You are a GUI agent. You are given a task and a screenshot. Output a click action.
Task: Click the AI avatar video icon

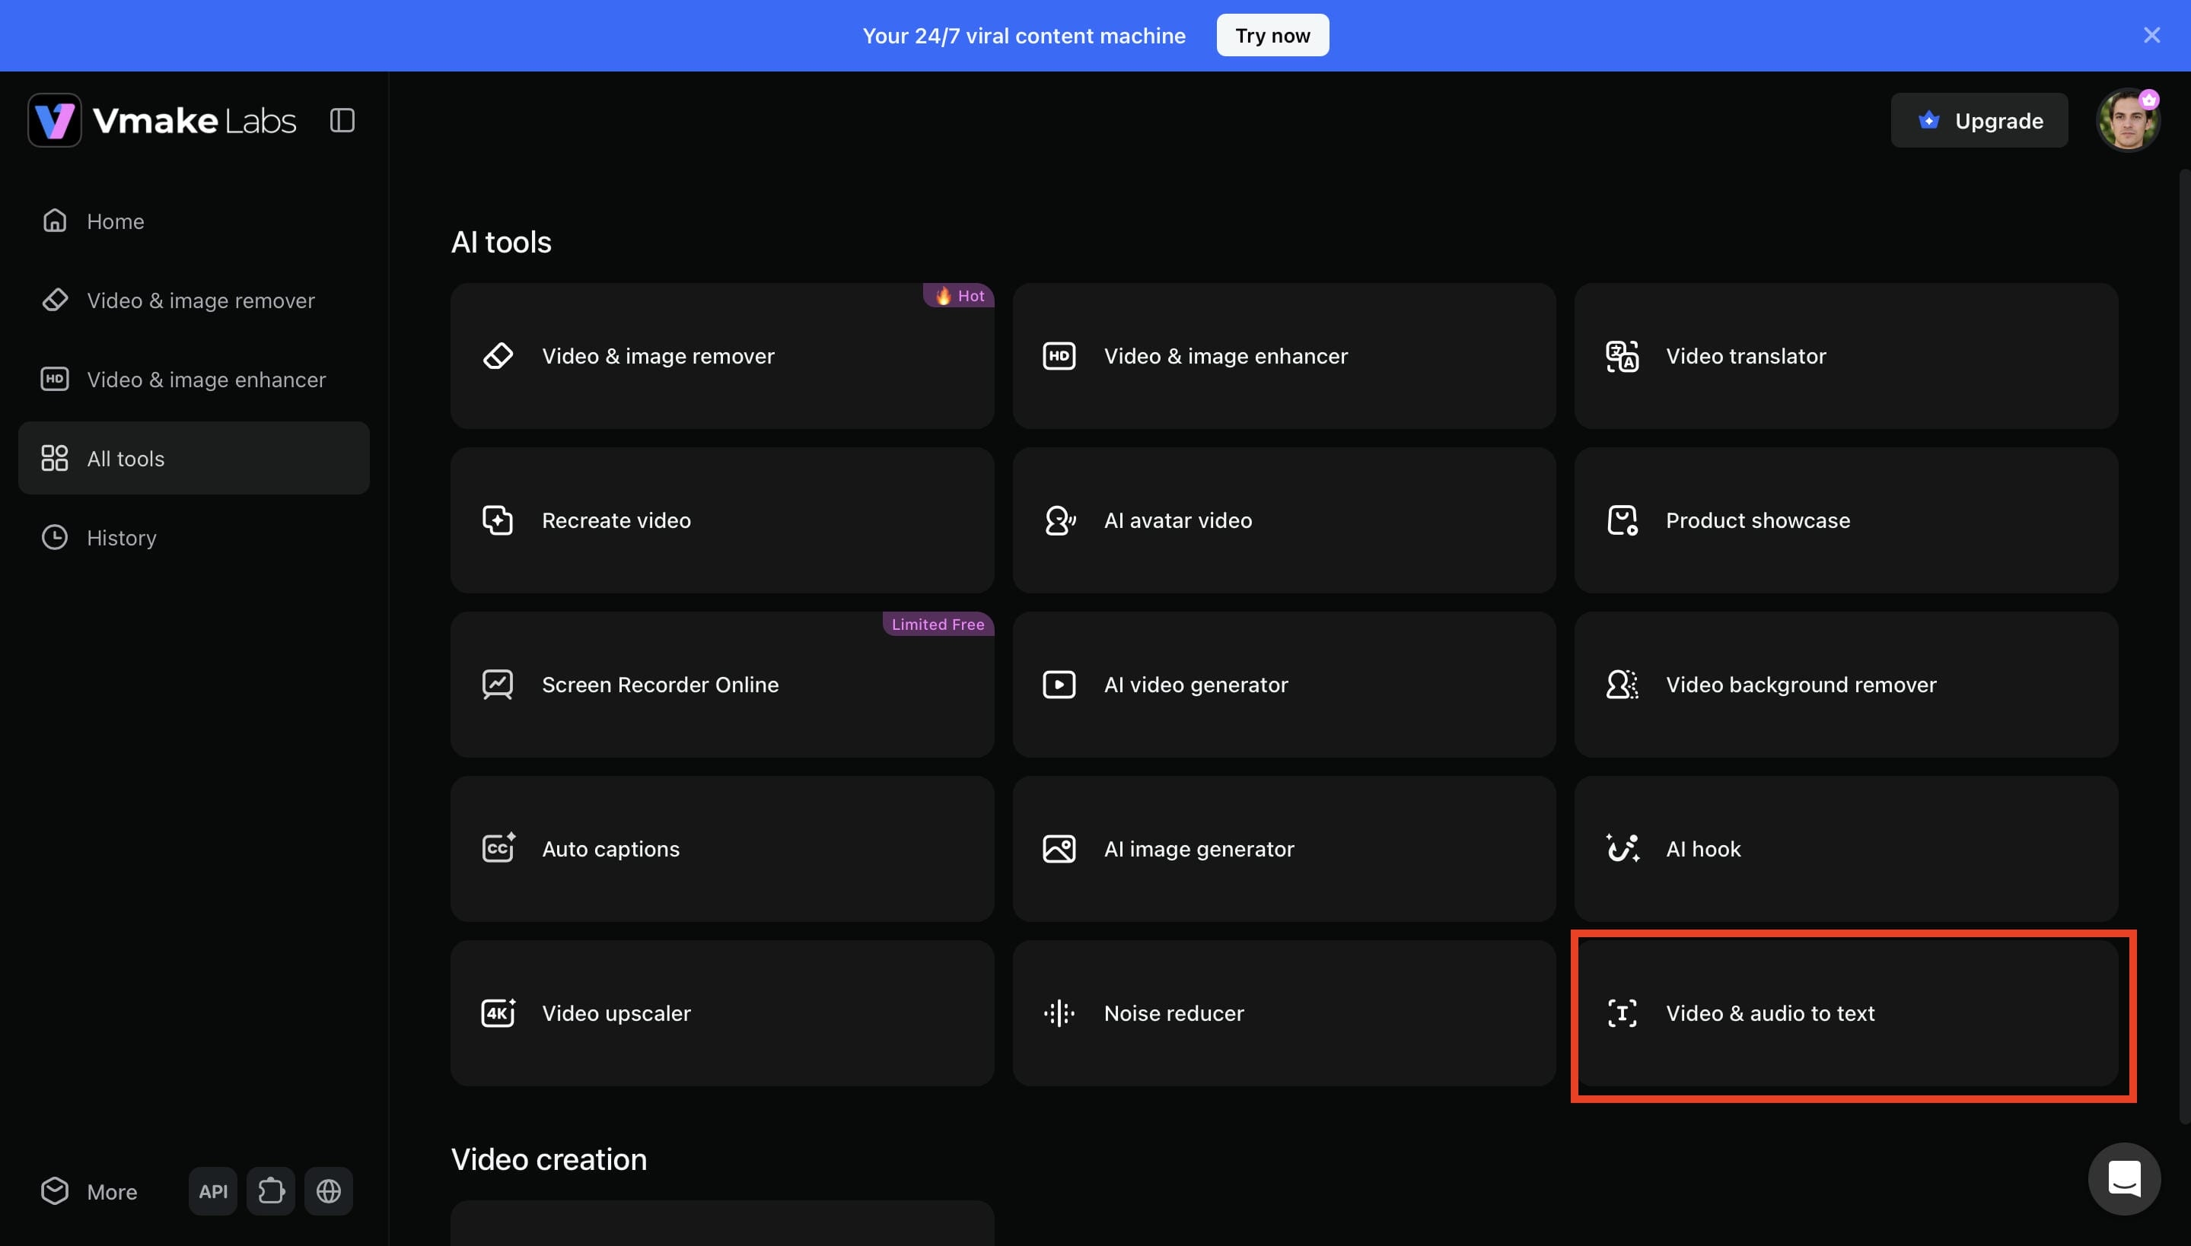click(1059, 520)
